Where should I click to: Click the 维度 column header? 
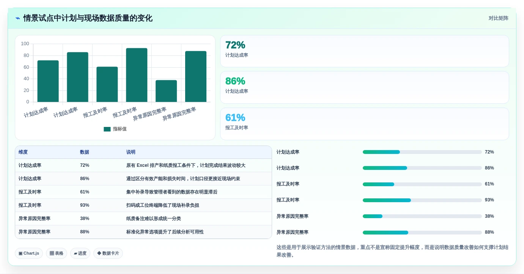23,152
